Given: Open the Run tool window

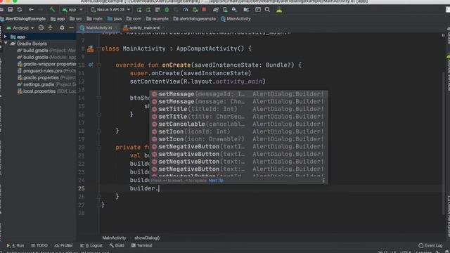Looking at the screenshot, I should coord(15,245).
